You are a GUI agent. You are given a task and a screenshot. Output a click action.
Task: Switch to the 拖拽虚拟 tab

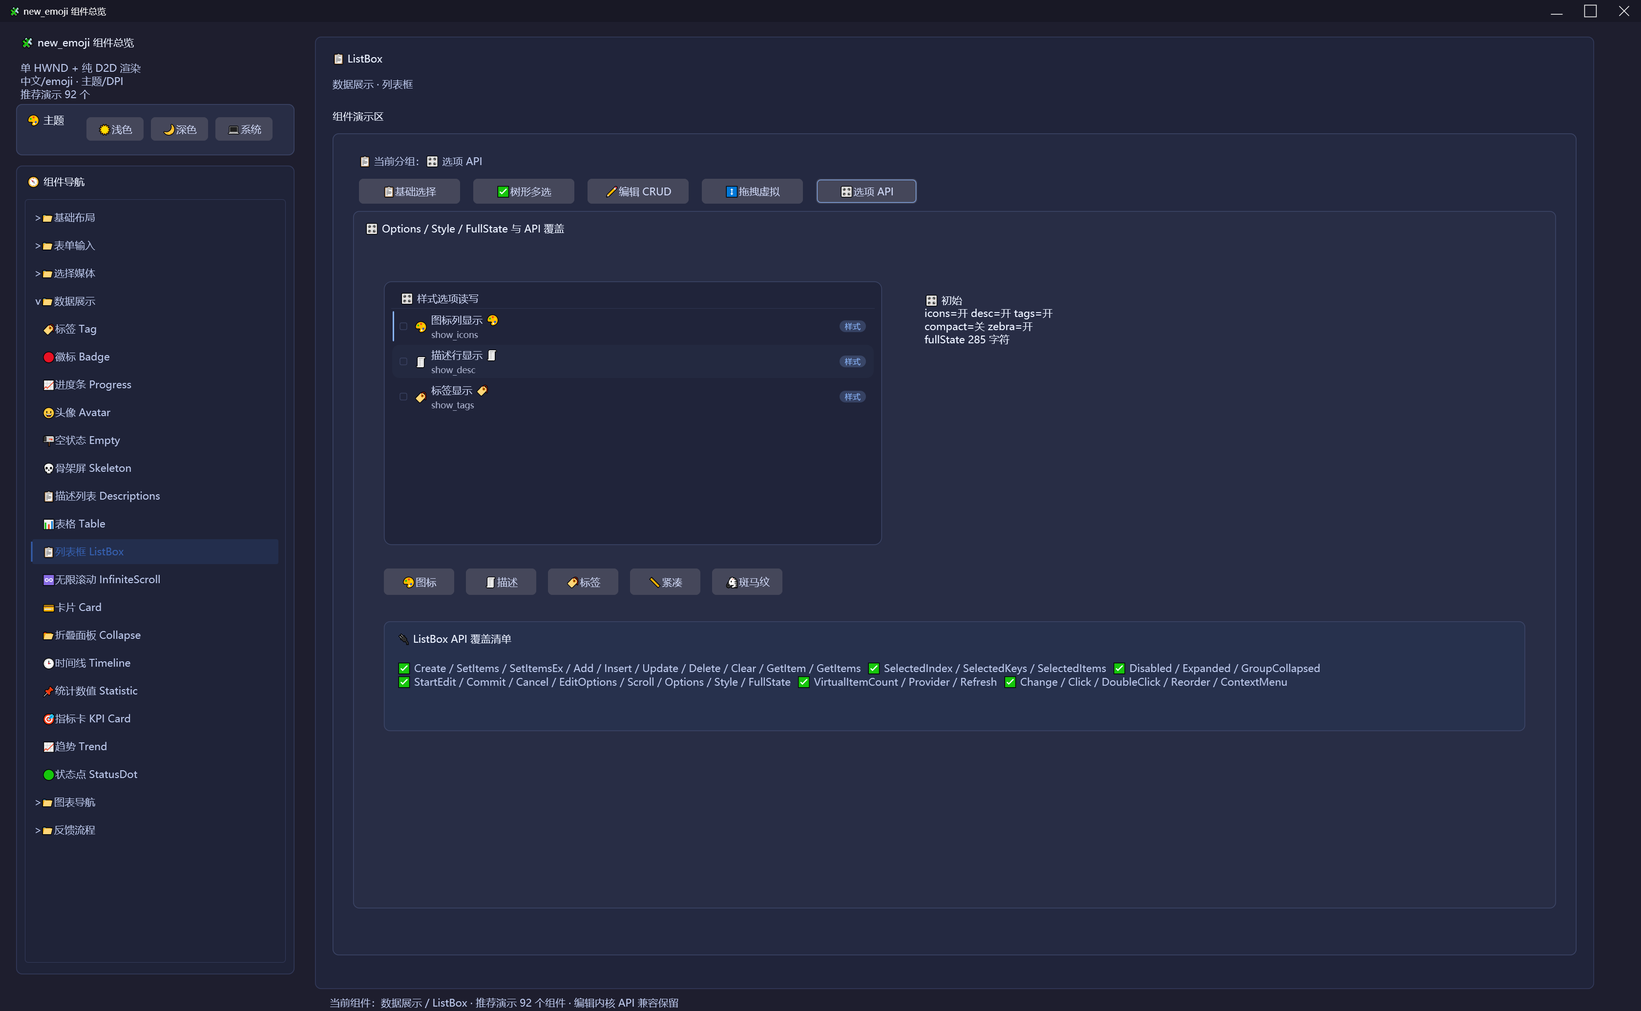click(753, 191)
